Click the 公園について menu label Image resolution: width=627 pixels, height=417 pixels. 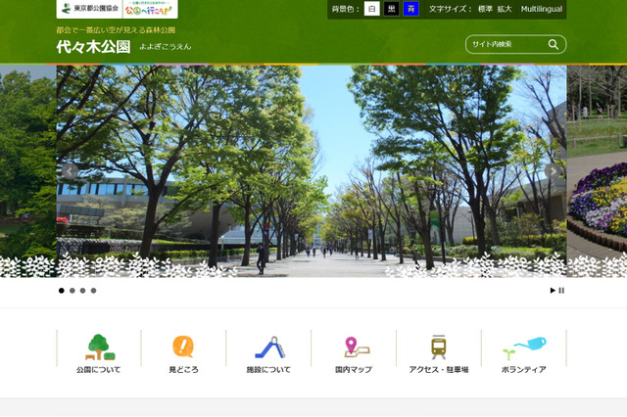pyautogui.click(x=98, y=370)
